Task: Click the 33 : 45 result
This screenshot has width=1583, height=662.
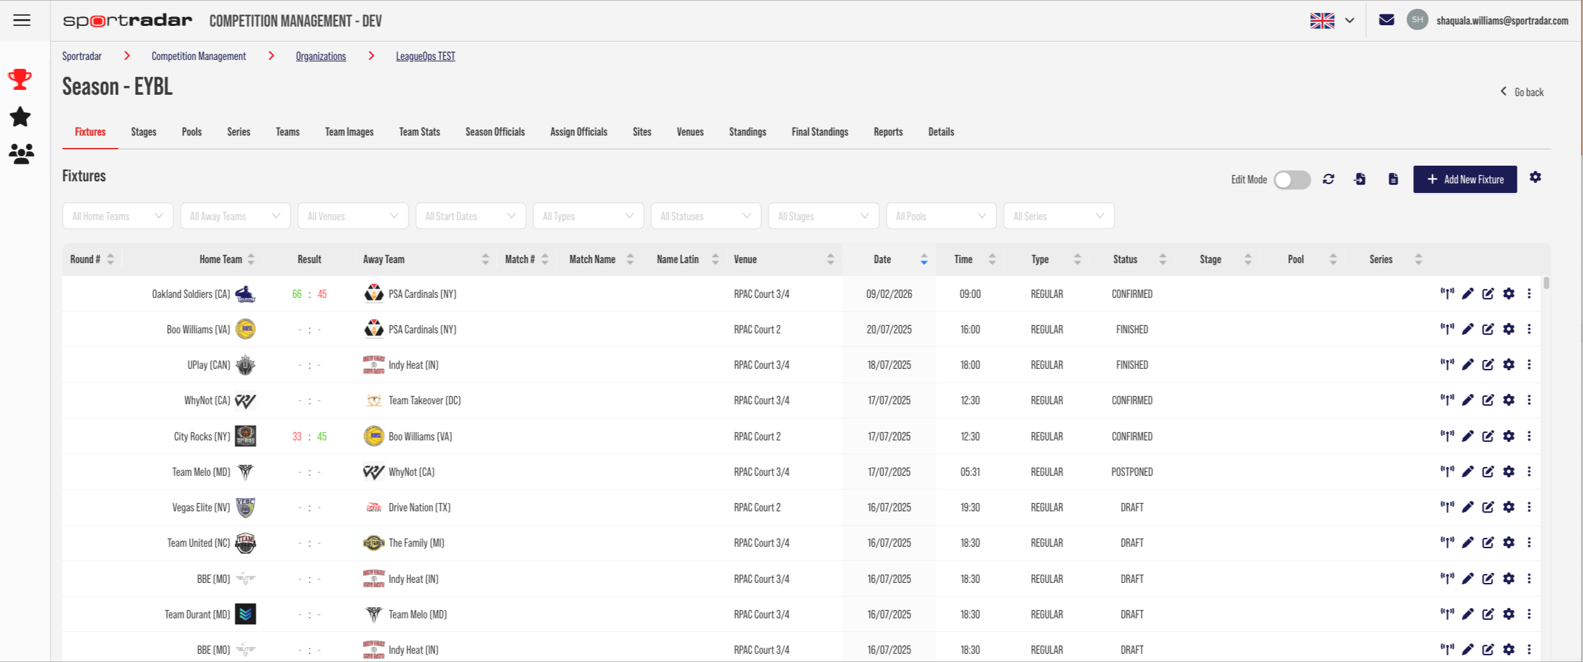Action: click(310, 436)
